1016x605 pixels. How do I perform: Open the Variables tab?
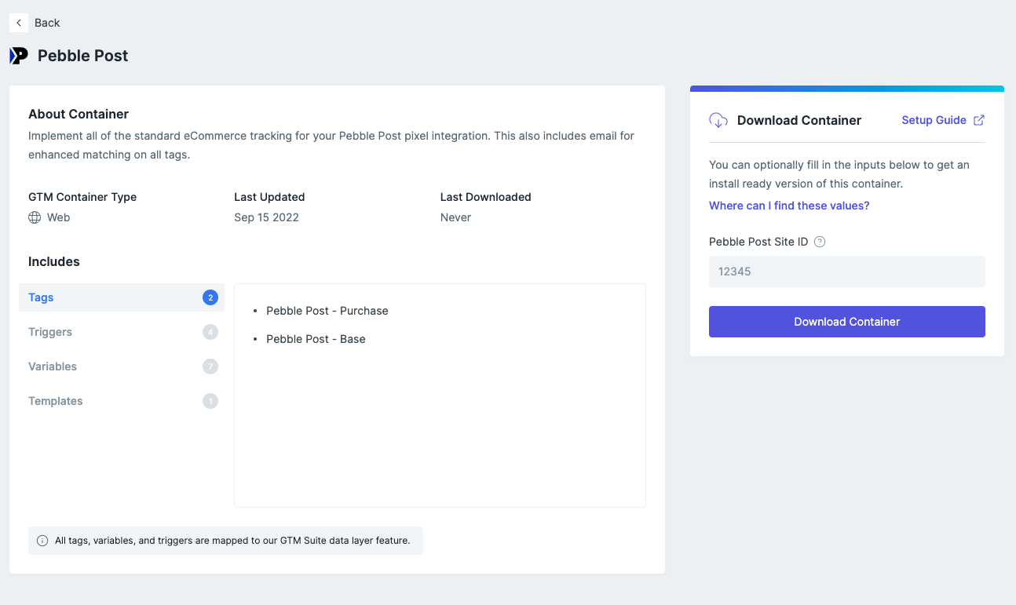coord(122,366)
